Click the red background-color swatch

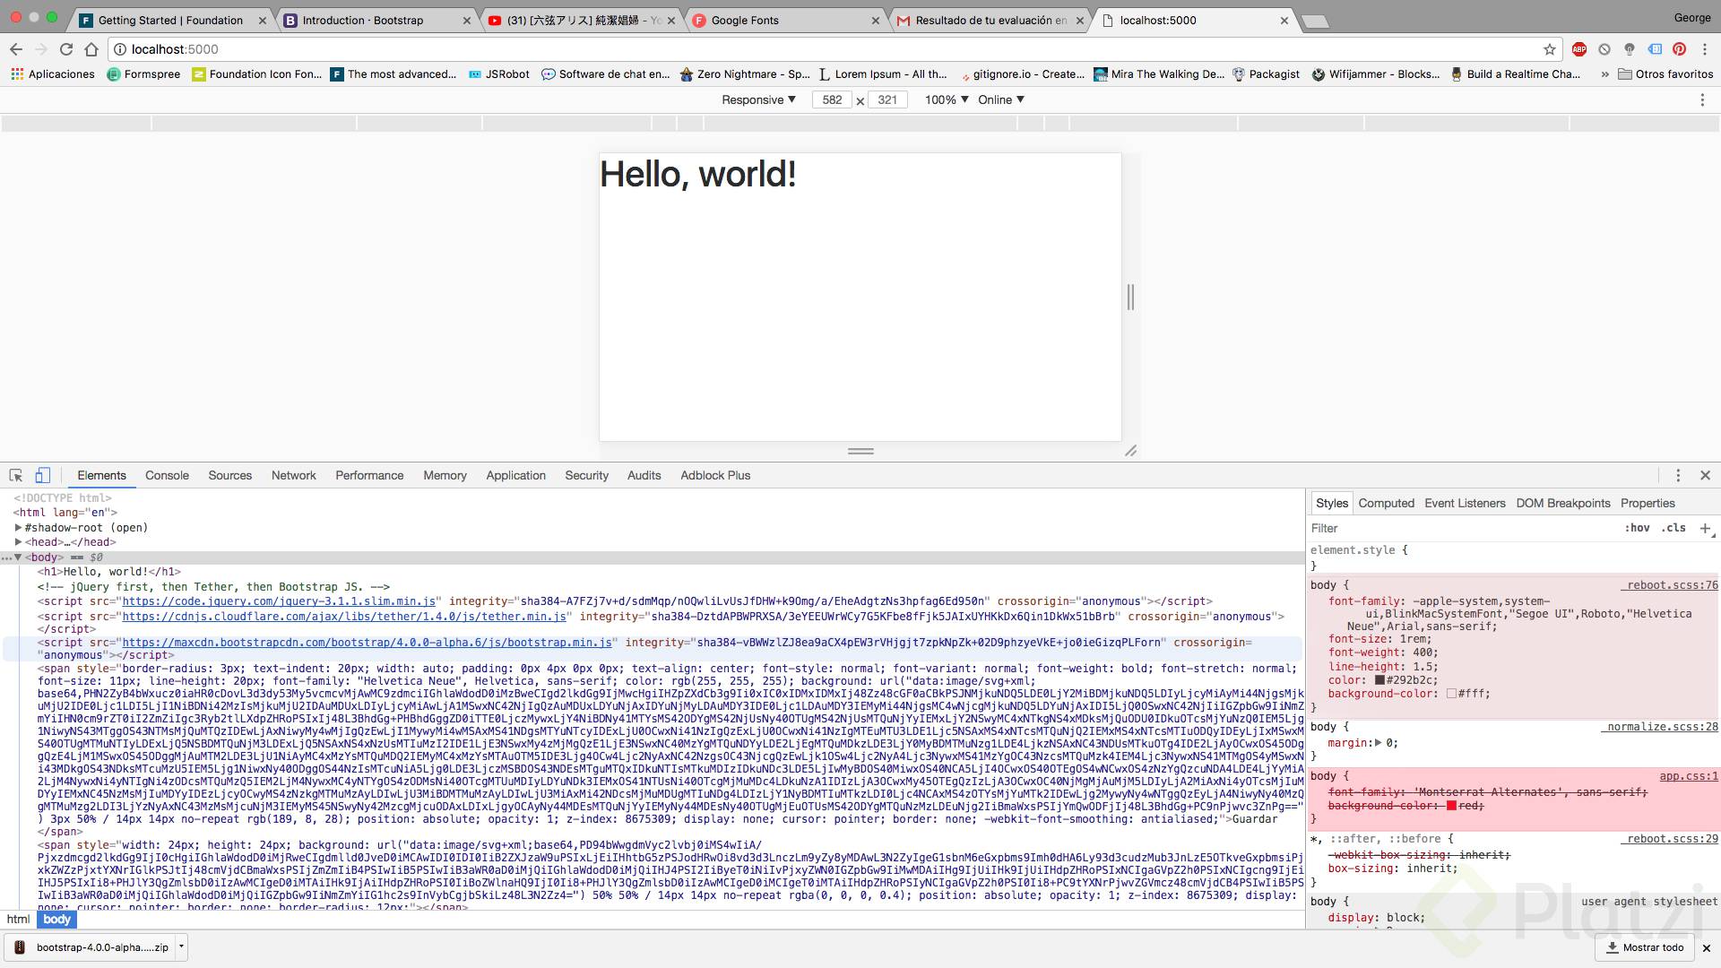[x=1451, y=806]
